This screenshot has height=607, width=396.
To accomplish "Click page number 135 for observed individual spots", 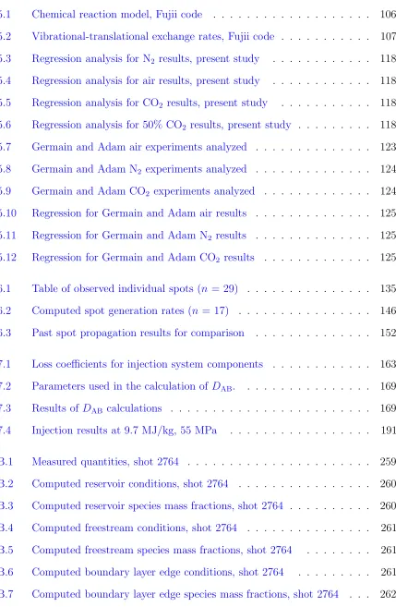I will click(388, 289).
